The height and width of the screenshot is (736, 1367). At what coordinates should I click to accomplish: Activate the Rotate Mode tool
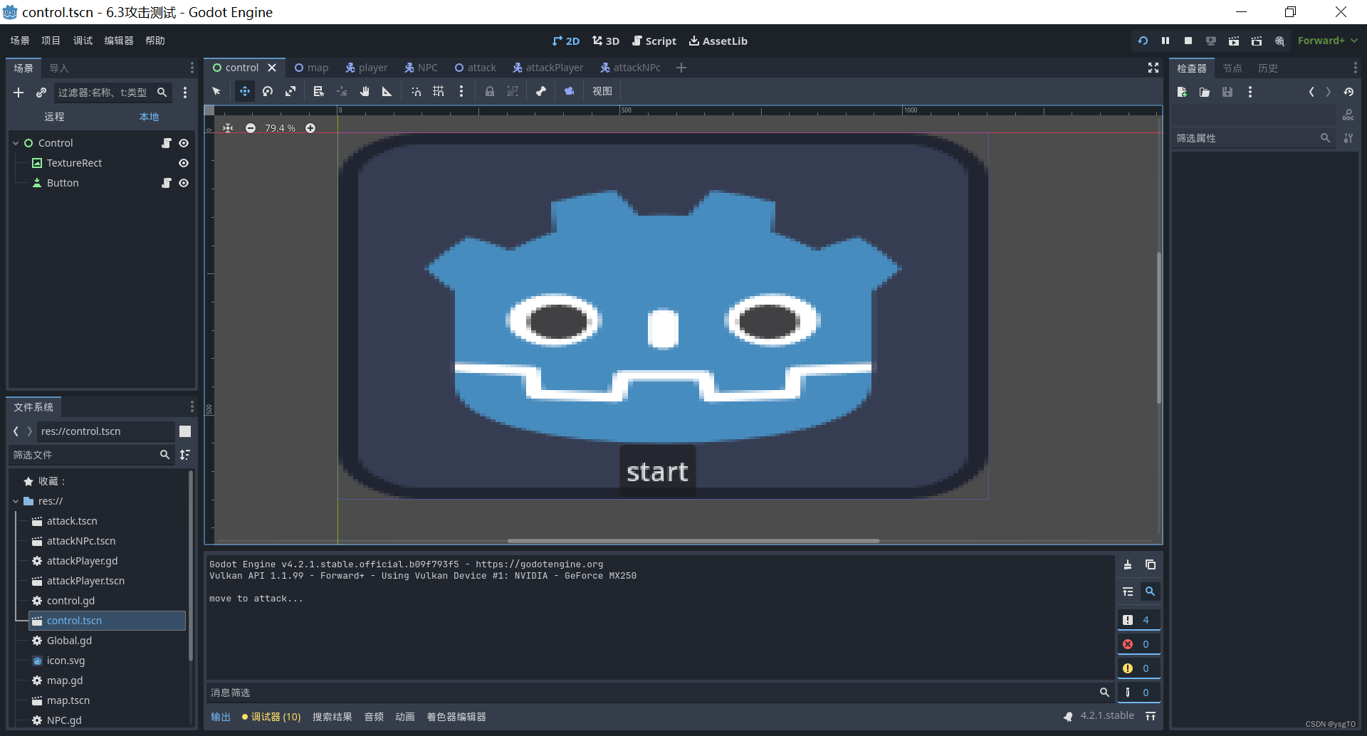[x=268, y=91]
